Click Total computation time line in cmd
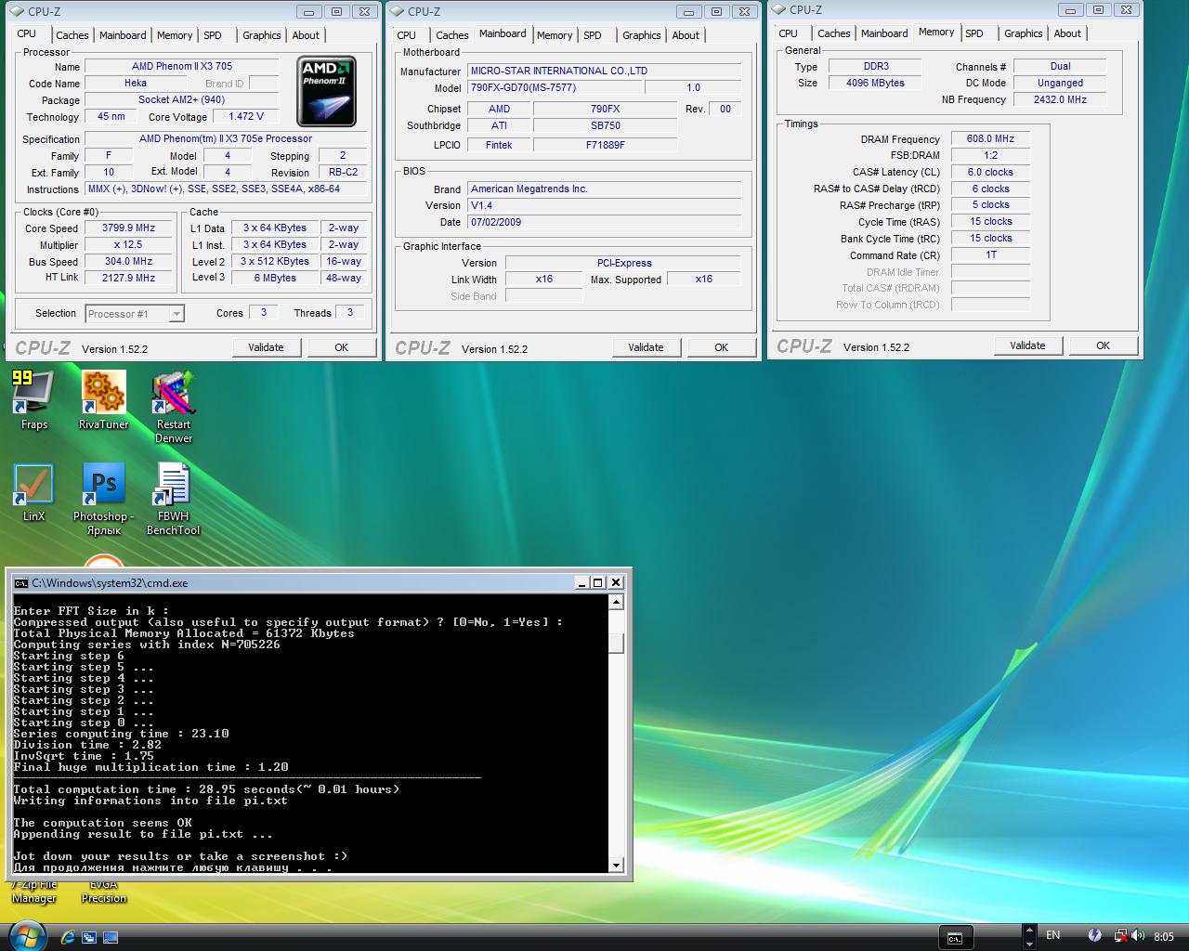The image size is (1189, 951). (x=206, y=789)
